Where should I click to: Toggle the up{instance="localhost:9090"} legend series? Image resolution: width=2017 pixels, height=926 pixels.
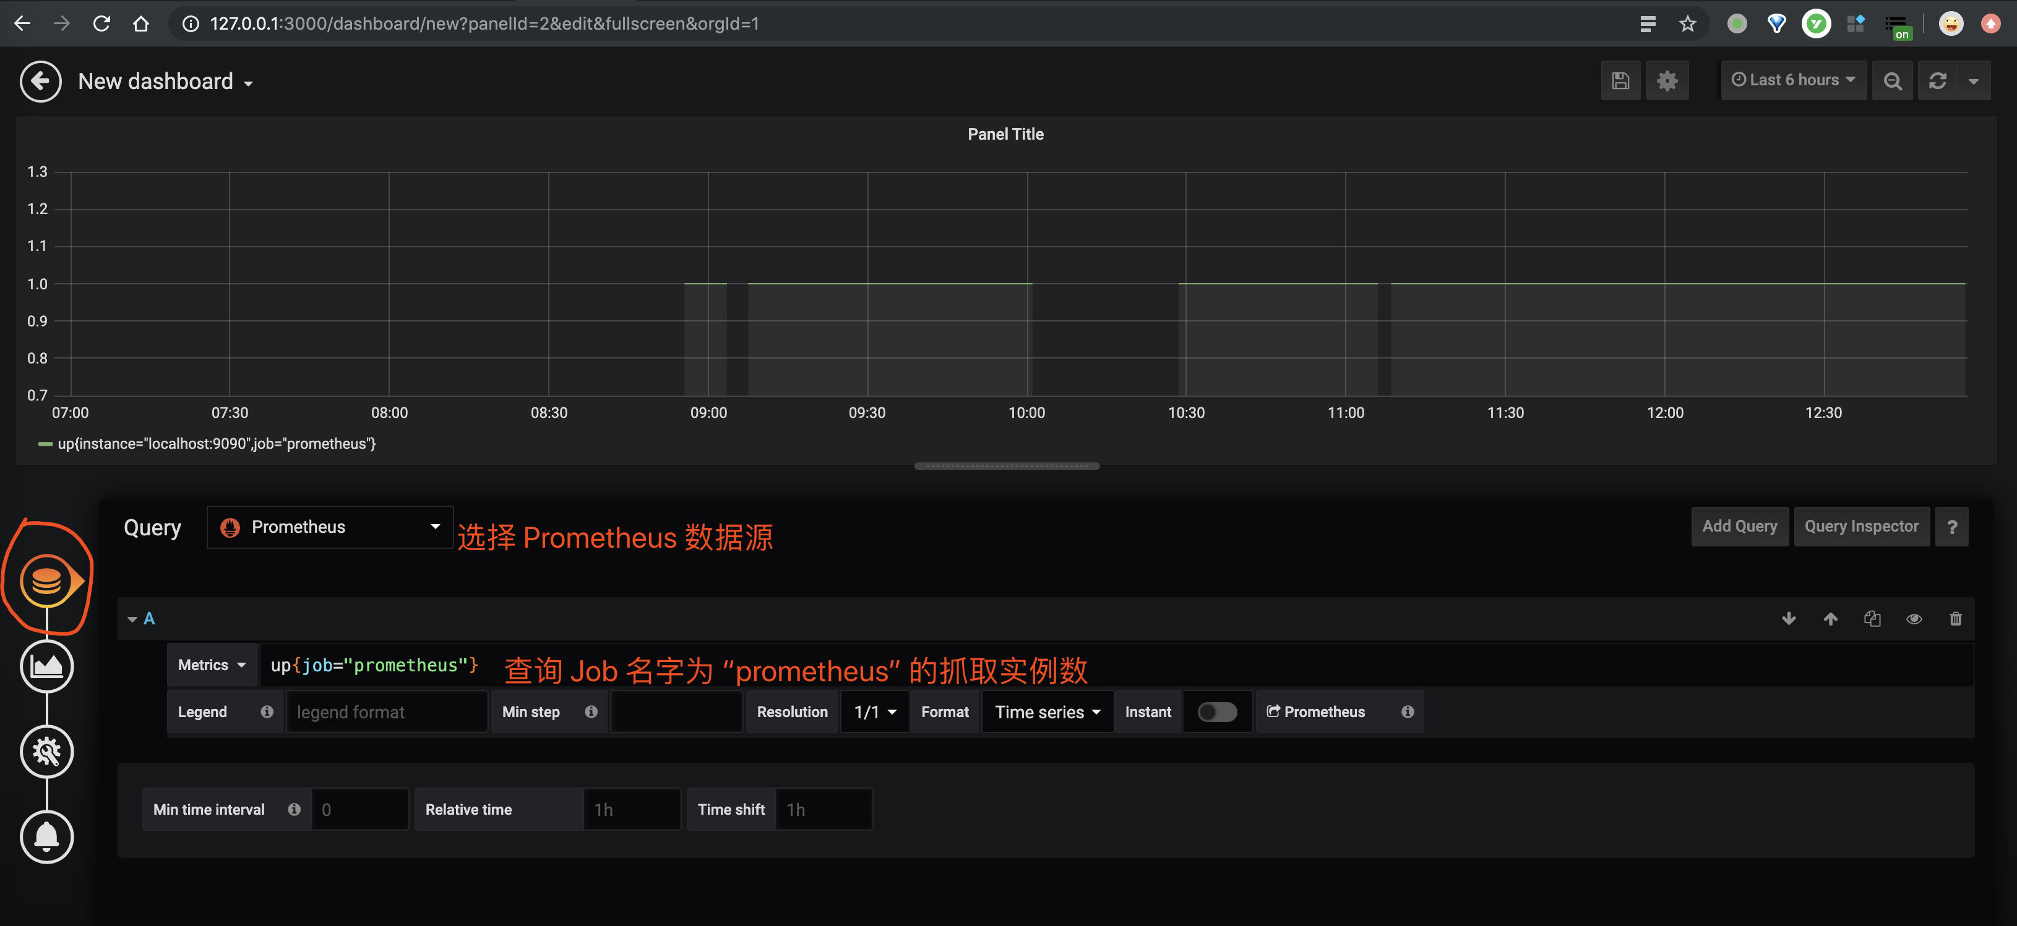coord(207,443)
